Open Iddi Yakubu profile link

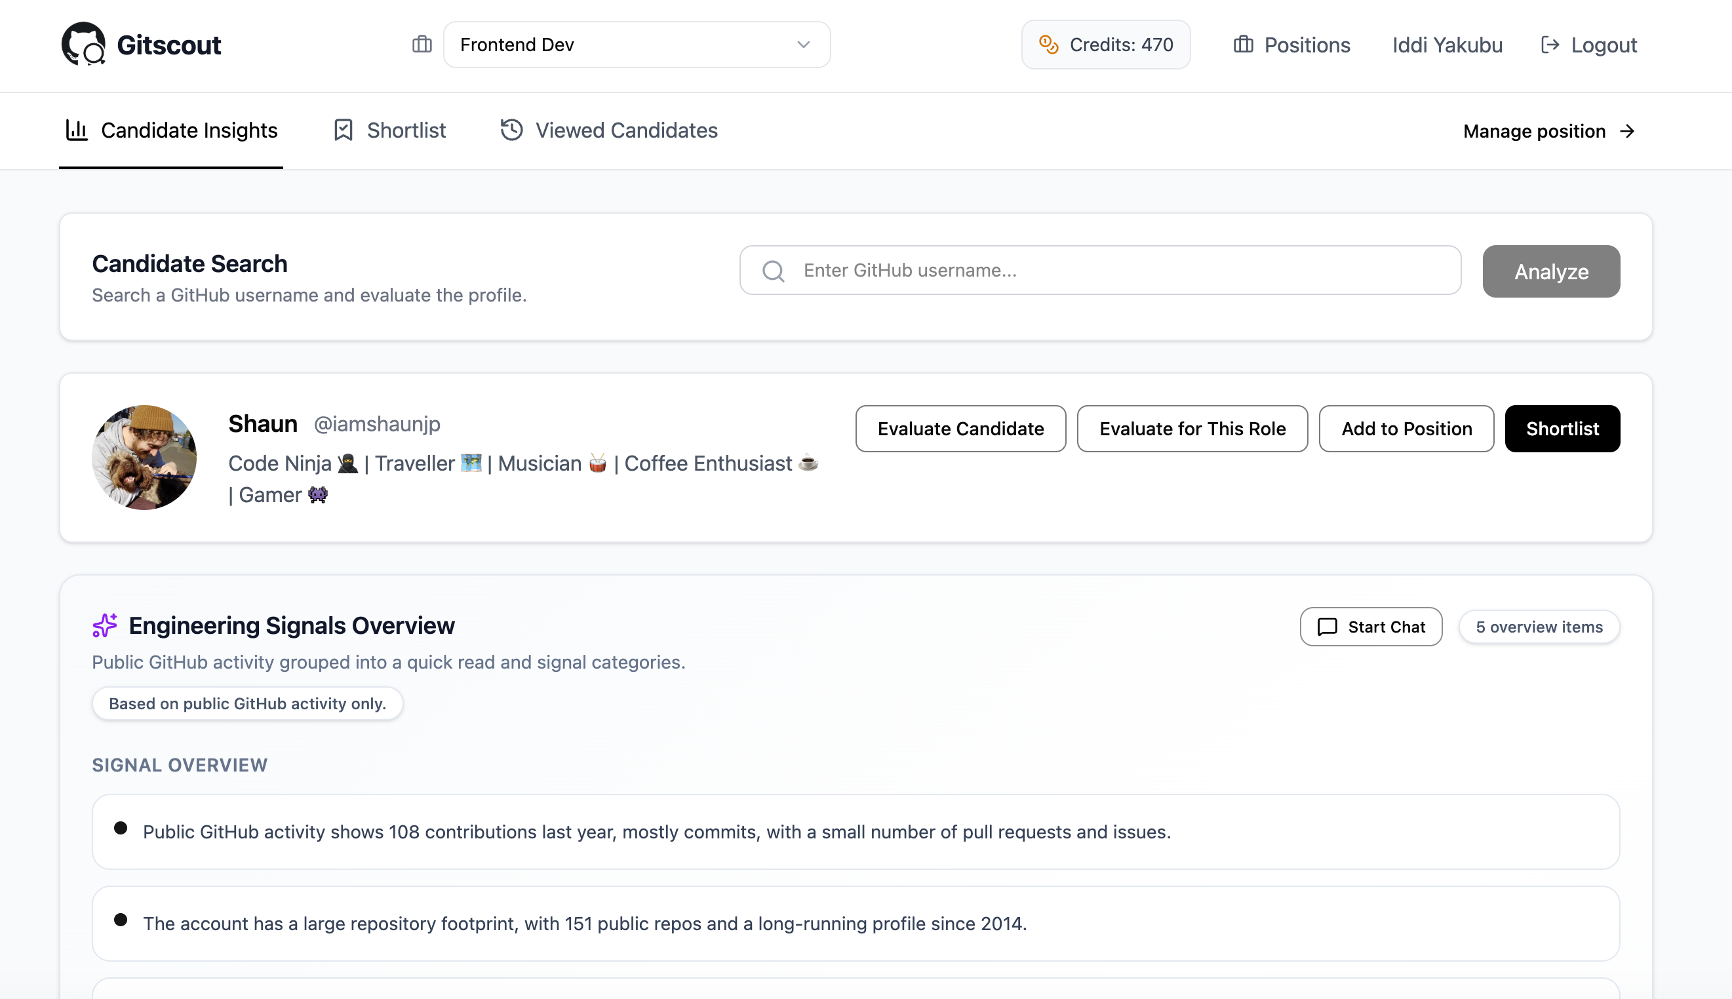tap(1447, 45)
